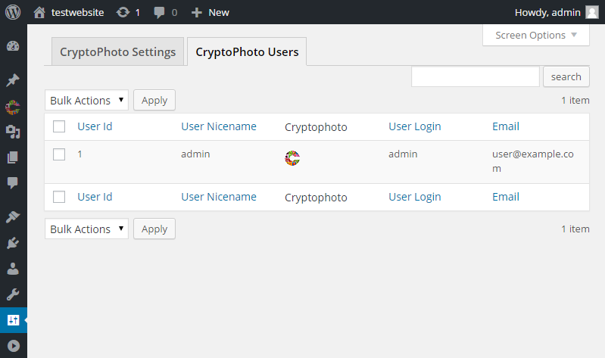Focus the users search input field
The image size is (605, 358).
coord(476,76)
